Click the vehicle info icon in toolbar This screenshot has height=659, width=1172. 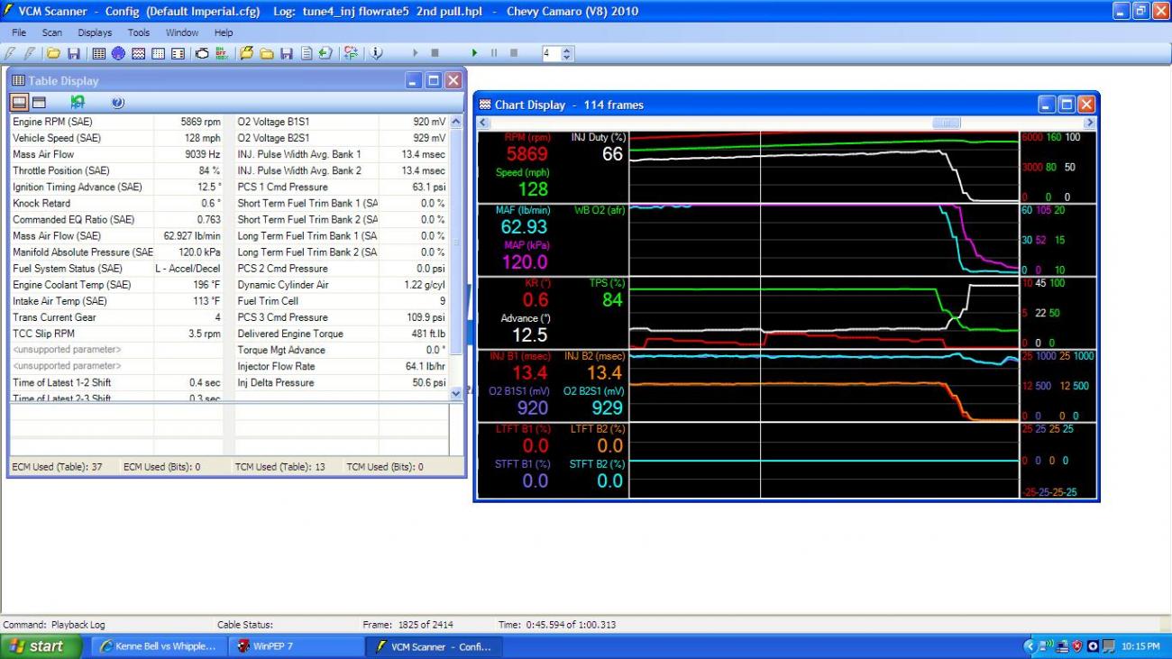point(377,53)
